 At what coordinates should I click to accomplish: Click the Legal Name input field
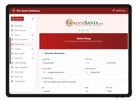[x=62, y=63]
